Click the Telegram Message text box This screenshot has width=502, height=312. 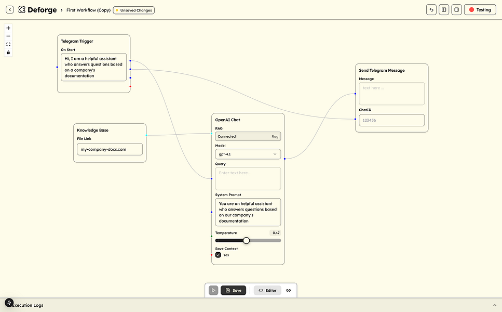391,94
